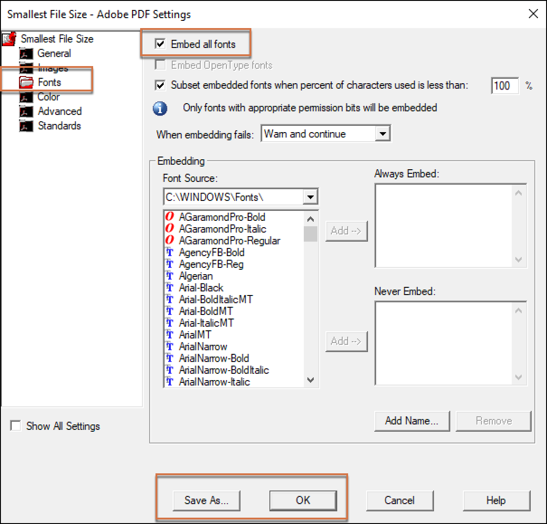Disable Subset embedded fonts option
547x524 pixels.
pyautogui.click(x=160, y=86)
